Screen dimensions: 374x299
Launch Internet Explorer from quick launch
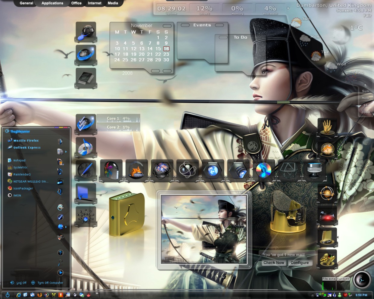click(18, 295)
